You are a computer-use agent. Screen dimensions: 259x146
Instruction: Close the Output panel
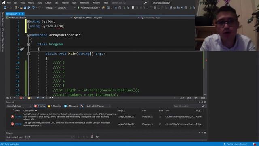[x=205, y=133]
